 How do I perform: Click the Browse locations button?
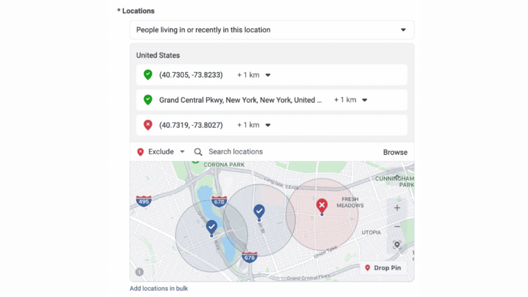[395, 152]
